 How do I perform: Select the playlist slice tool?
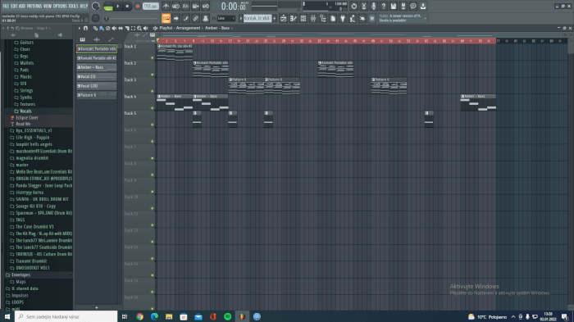[x=126, y=28]
